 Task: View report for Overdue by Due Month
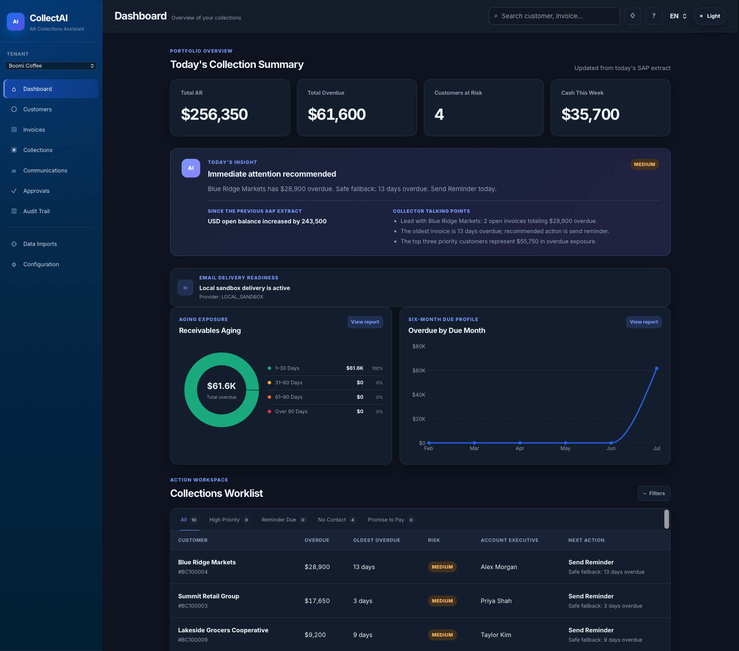coord(644,322)
